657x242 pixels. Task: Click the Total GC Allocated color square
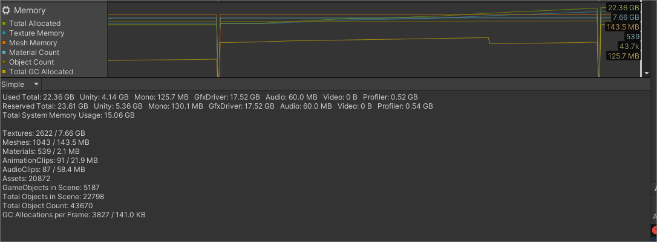(x=5, y=72)
